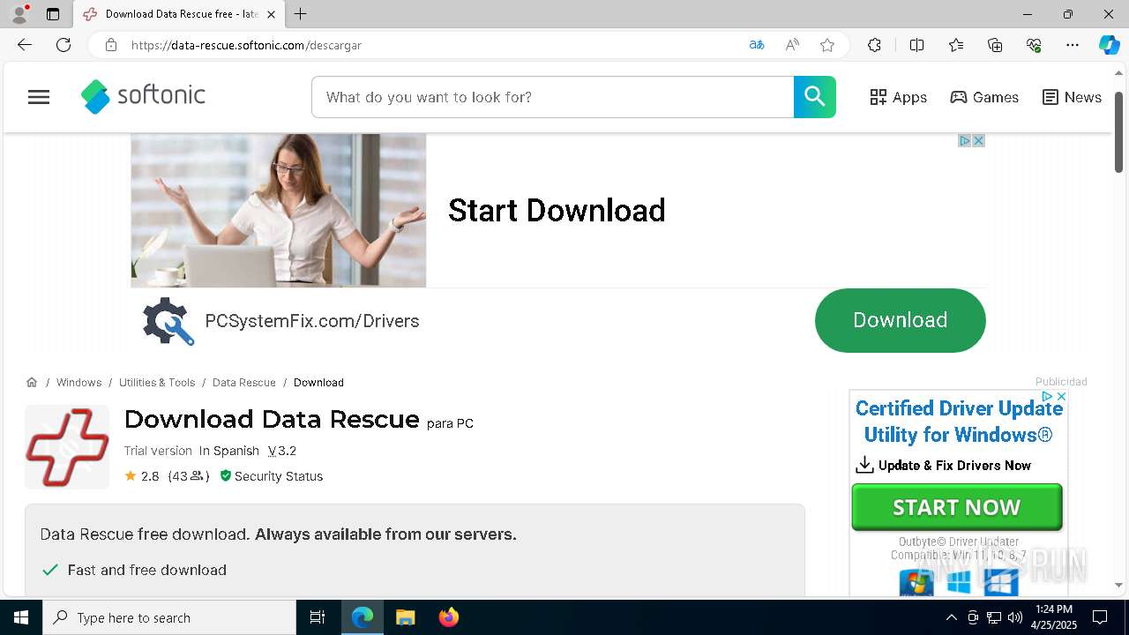The image size is (1129, 635).
Task: Open the Edge profile icon
Action: [19, 14]
